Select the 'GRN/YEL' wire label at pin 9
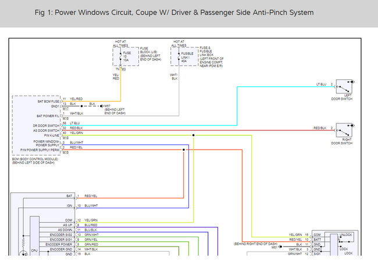 pos(91,239)
